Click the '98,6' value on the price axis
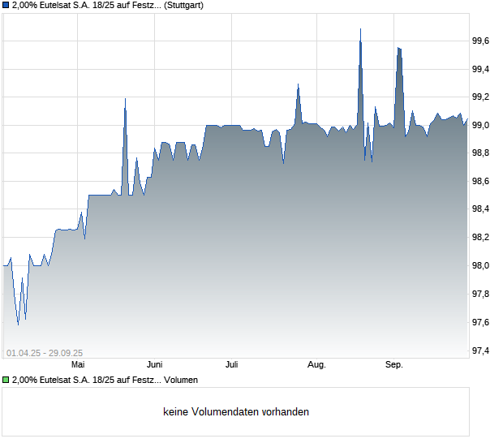 point(480,181)
